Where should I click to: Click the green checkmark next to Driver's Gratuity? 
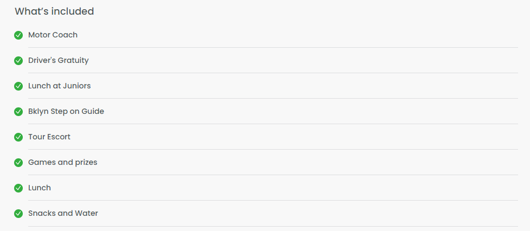coord(18,60)
